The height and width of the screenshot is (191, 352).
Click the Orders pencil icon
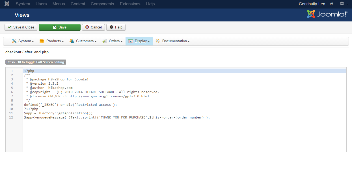pyautogui.click(x=105, y=41)
